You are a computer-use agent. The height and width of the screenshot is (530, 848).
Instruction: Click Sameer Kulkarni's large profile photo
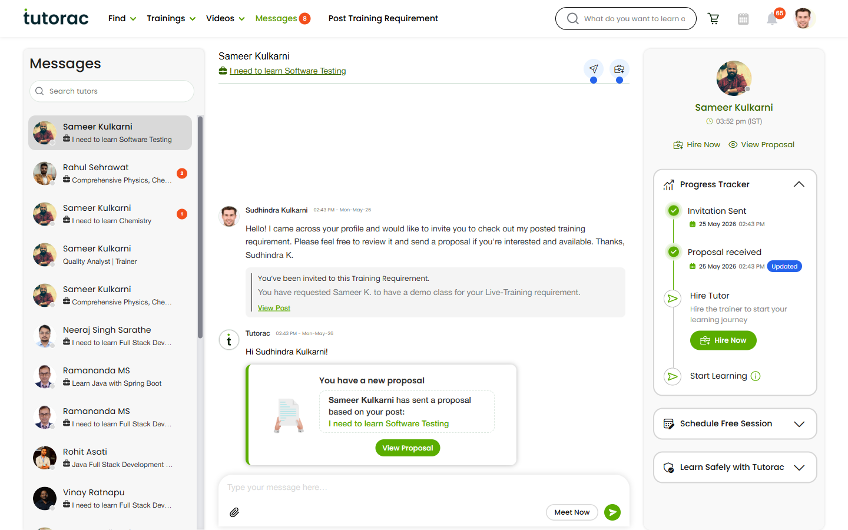(x=734, y=78)
